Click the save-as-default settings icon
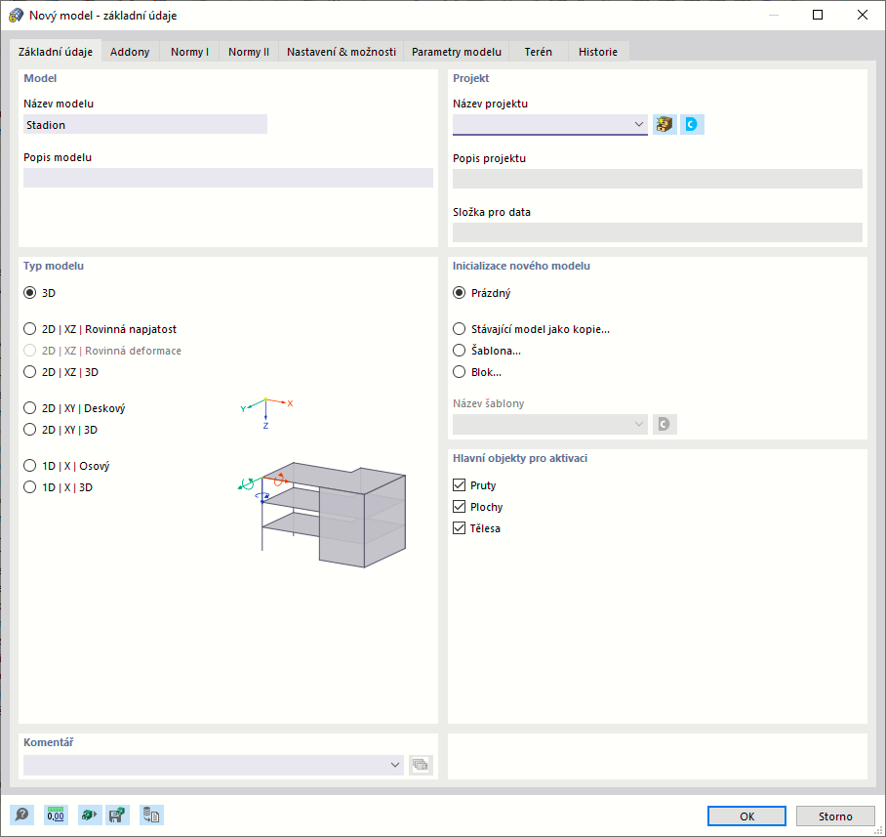Screen dimensions: 886x837 click(117, 815)
